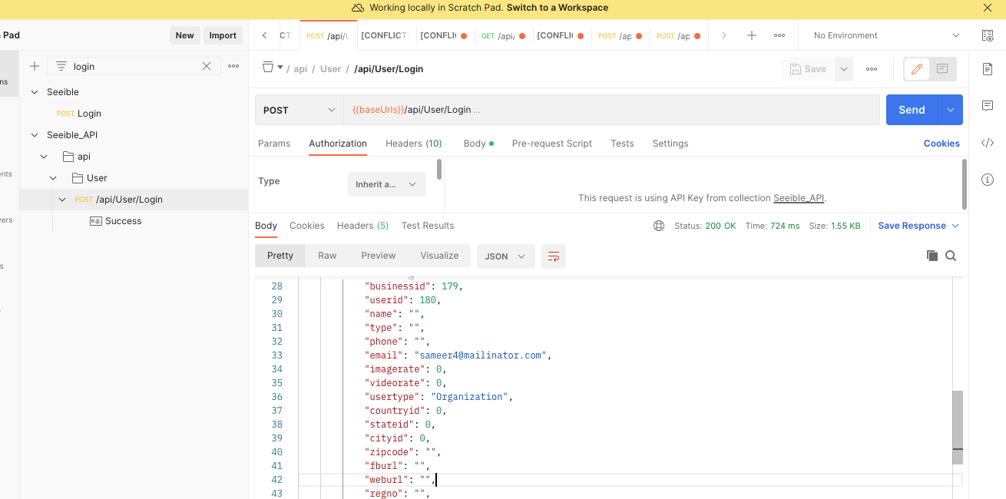Toggle the pencil edit mode icon
Viewport: 1006px width, 499px height.
coord(916,69)
